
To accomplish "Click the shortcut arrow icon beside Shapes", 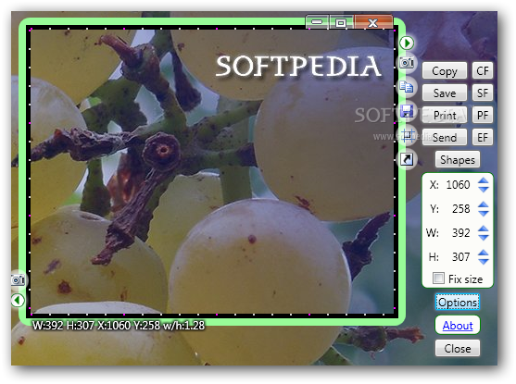I will (407, 159).
